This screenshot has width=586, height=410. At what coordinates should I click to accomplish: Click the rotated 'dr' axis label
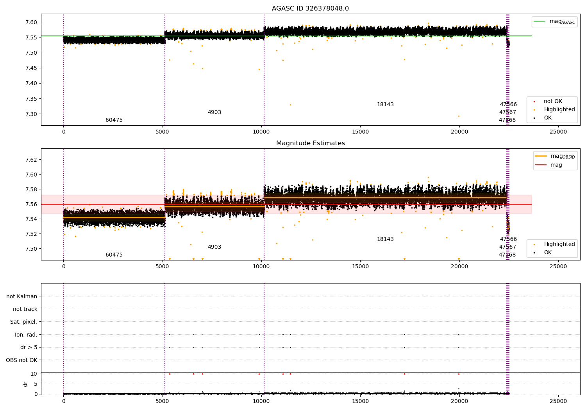(x=25, y=384)
